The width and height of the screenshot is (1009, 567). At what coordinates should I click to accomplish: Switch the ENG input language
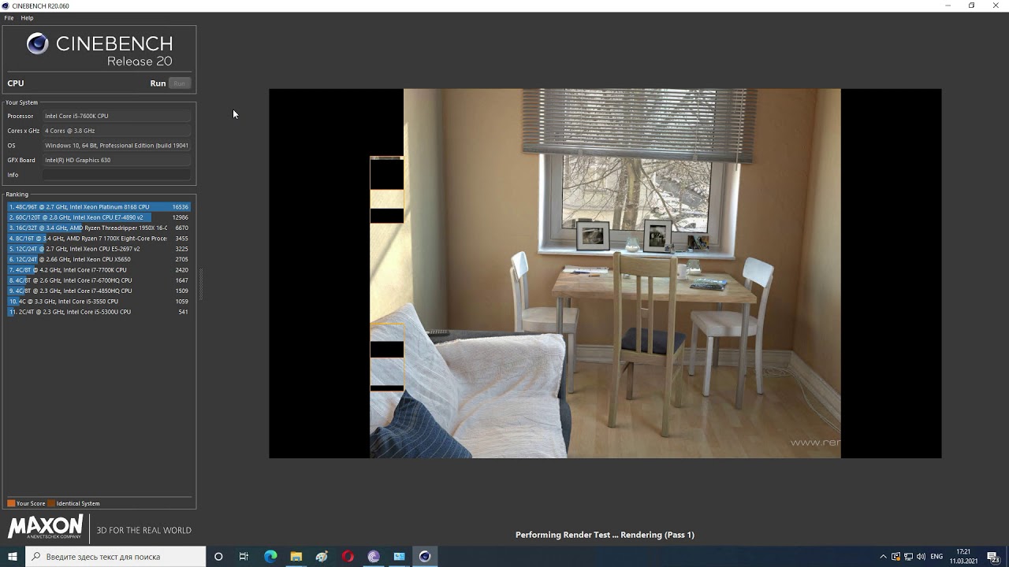(x=936, y=557)
